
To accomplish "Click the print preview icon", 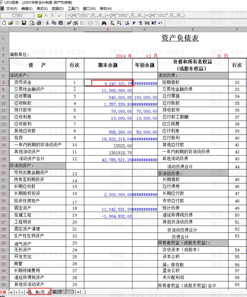I will pos(32,23).
